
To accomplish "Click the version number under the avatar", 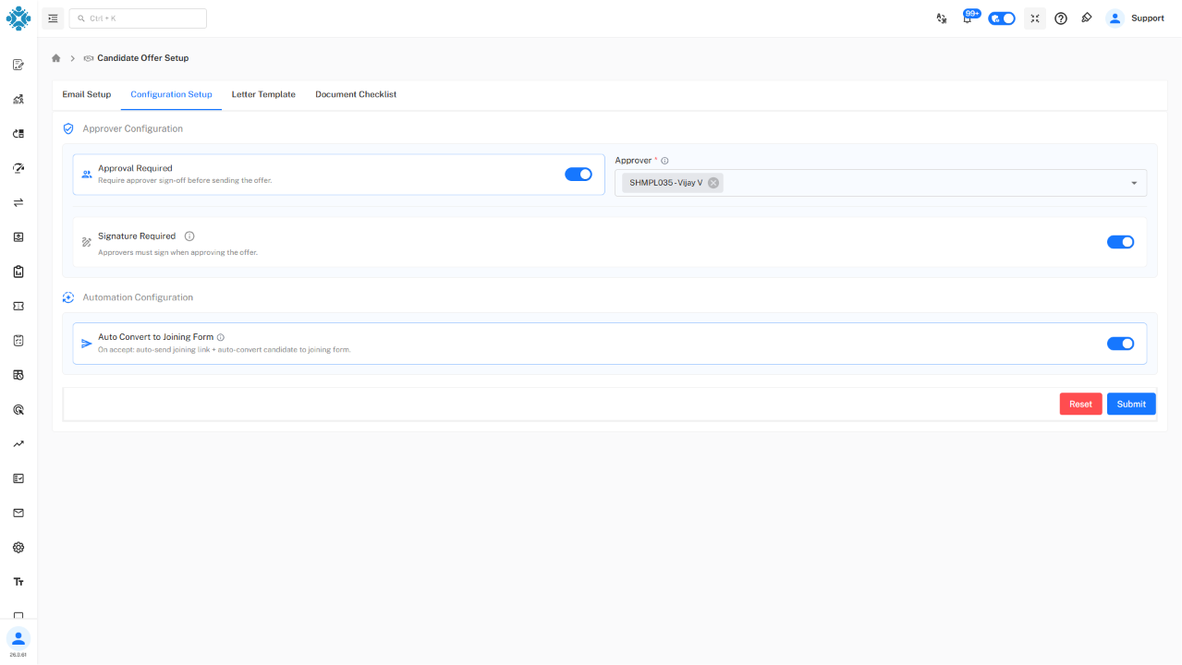I will click(18, 655).
